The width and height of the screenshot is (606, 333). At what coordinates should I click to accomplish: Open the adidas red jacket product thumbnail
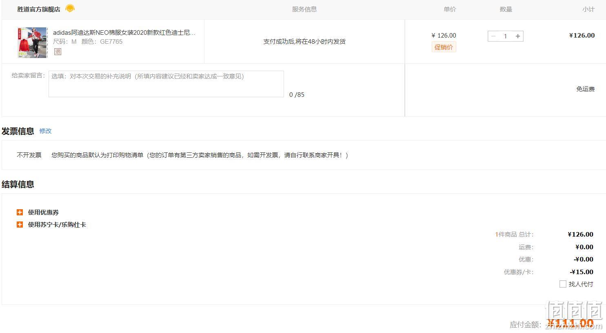(x=32, y=42)
